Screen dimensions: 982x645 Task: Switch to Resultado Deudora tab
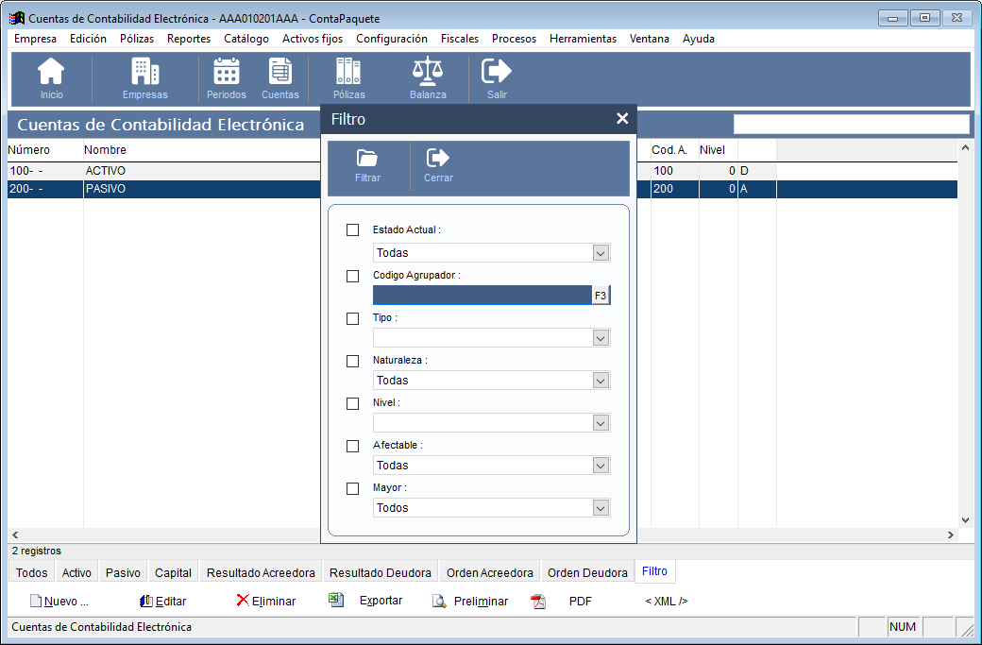click(381, 572)
